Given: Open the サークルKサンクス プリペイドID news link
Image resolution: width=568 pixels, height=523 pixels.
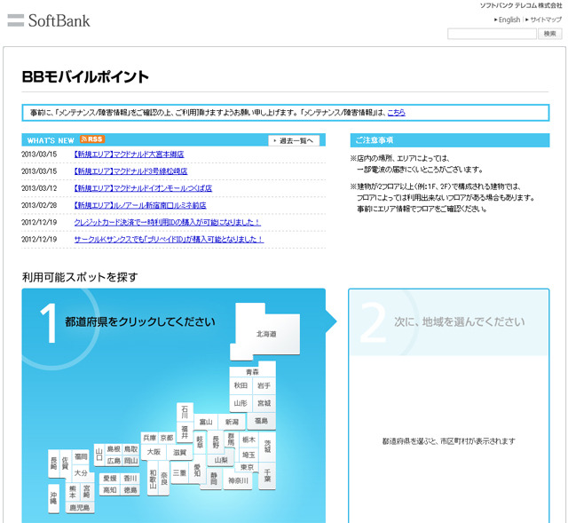Looking at the screenshot, I should (169, 239).
